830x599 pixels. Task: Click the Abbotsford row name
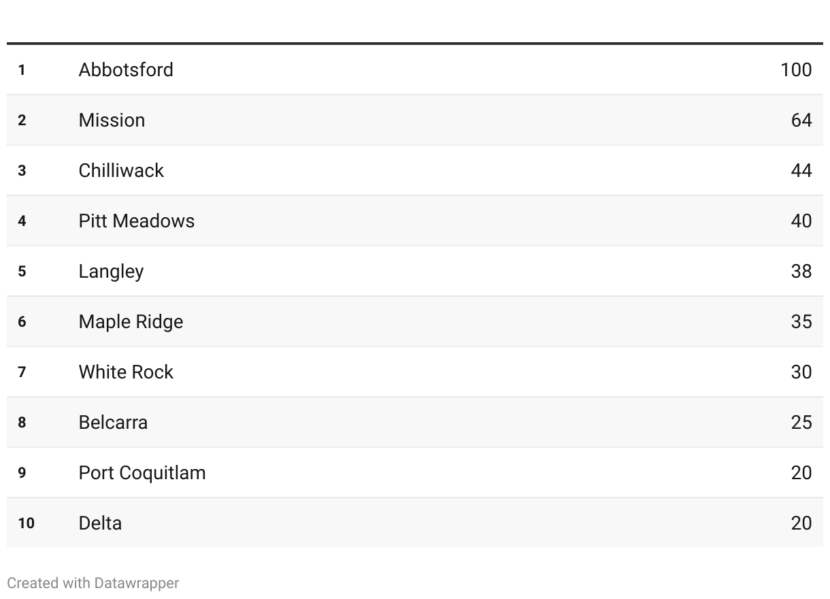pos(126,69)
